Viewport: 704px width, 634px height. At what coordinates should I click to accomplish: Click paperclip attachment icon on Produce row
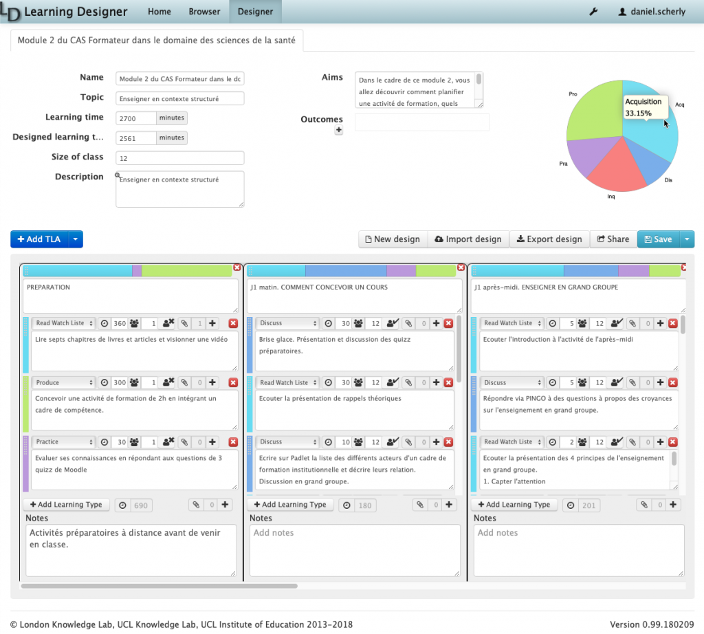pyautogui.click(x=184, y=382)
